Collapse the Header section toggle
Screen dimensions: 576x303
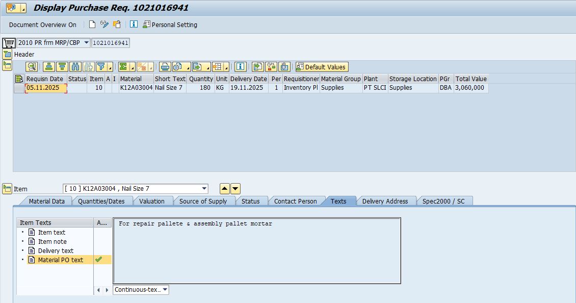(x=7, y=54)
